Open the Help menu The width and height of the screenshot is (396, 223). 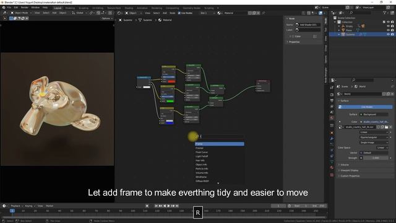click(x=45, y=7)
